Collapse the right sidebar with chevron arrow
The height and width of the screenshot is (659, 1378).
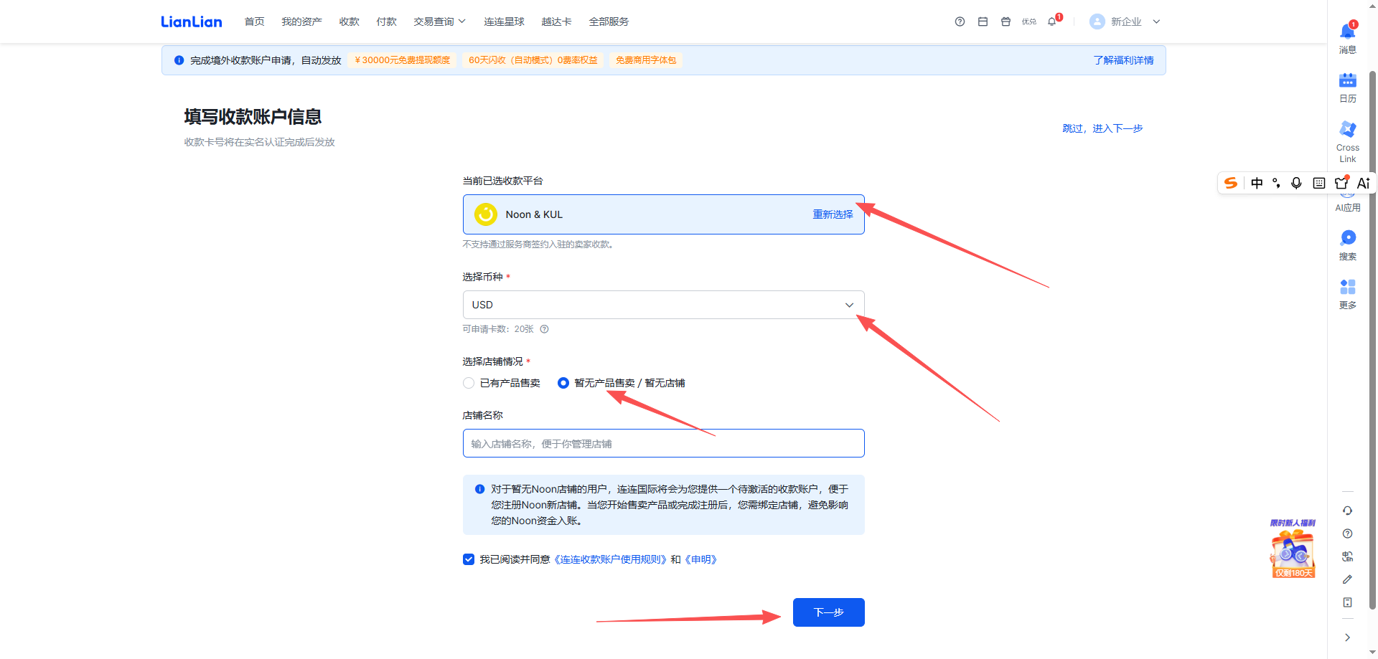pyautogui.click(x=1347, y=637)
